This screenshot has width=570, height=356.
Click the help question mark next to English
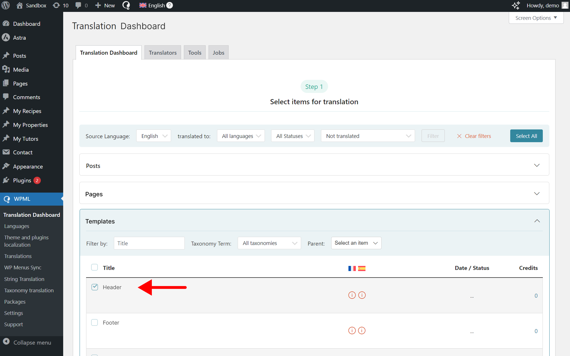click(x=169, y=5)
